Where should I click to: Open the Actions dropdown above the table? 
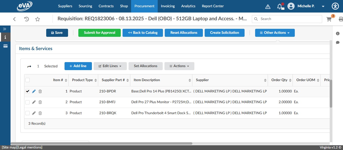tap(179, 66)
